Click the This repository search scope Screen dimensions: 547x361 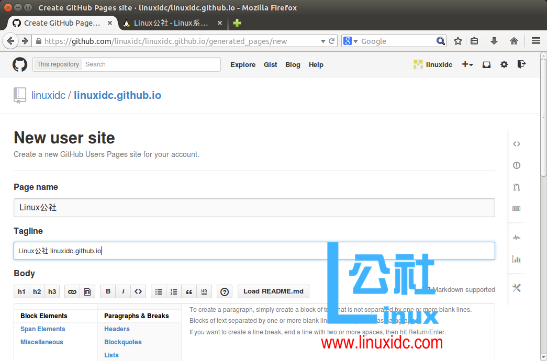58,64
